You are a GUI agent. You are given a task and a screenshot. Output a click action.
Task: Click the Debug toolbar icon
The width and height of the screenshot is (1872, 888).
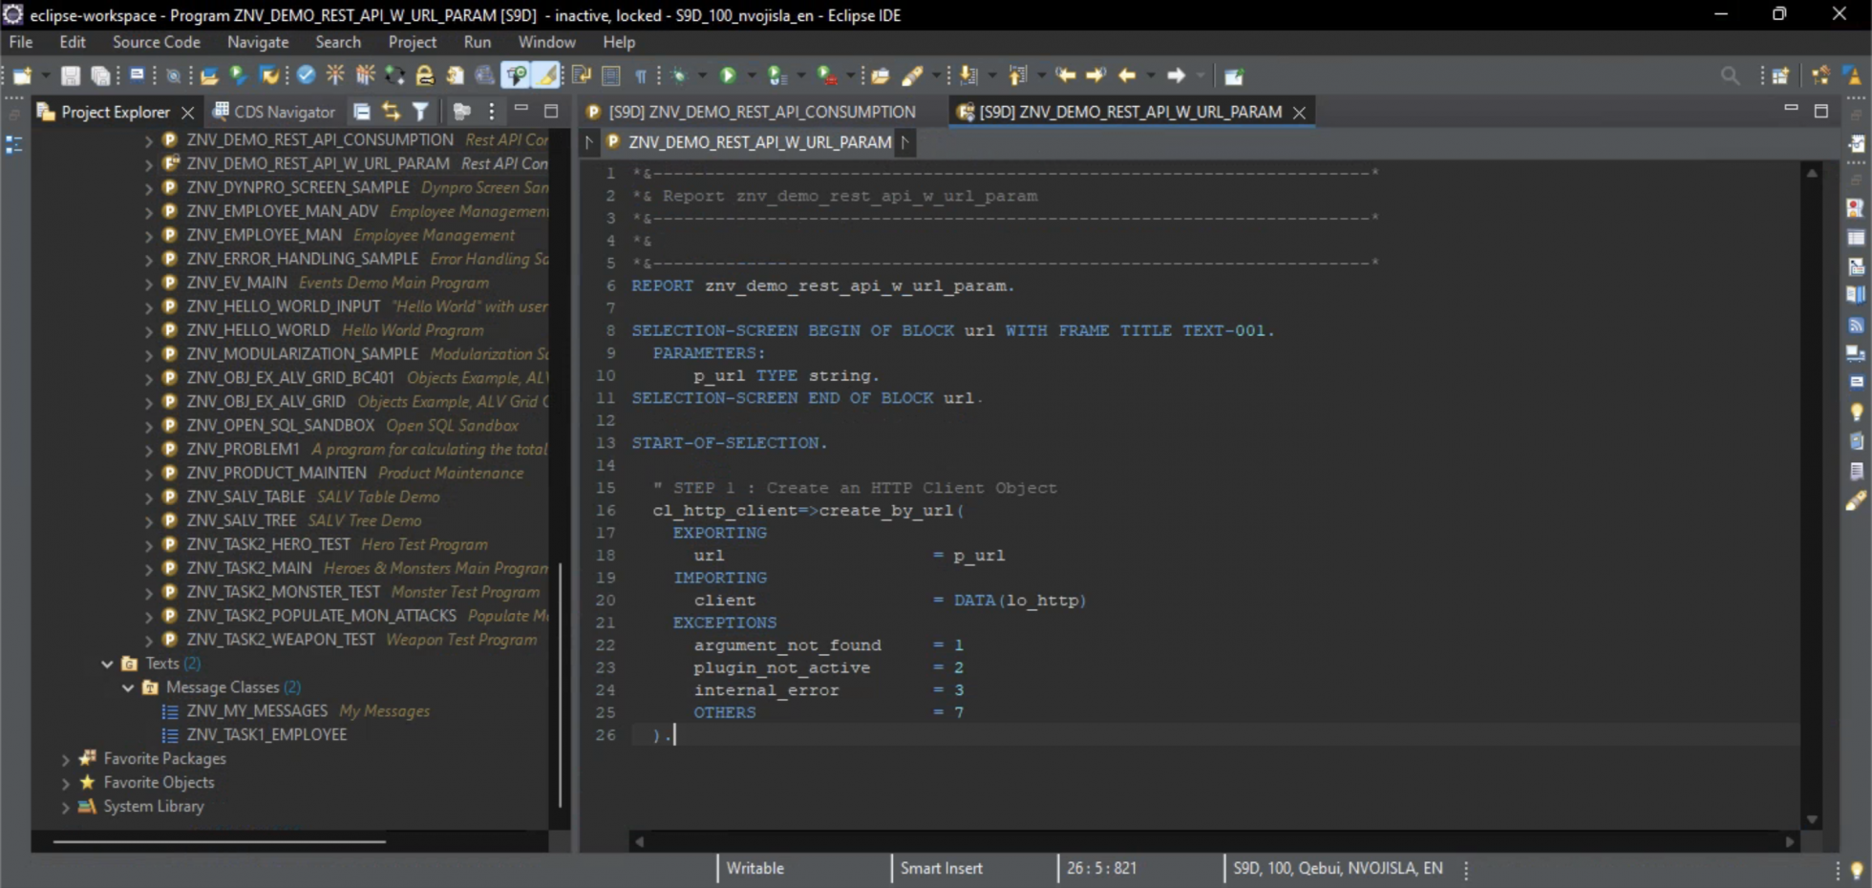pyautogui.click(x=680, y=75)
